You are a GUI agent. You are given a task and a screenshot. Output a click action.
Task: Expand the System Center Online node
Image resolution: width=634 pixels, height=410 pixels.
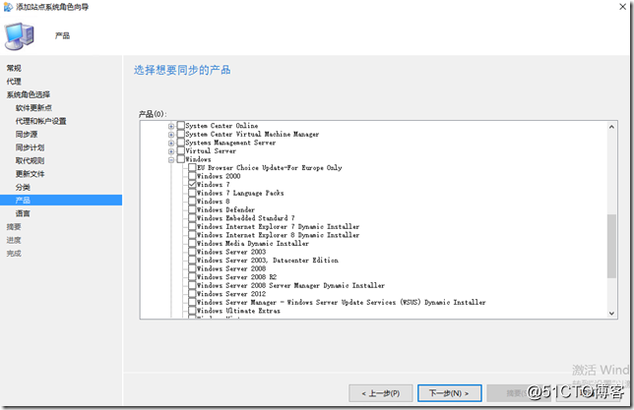click(x=171, y=126)
